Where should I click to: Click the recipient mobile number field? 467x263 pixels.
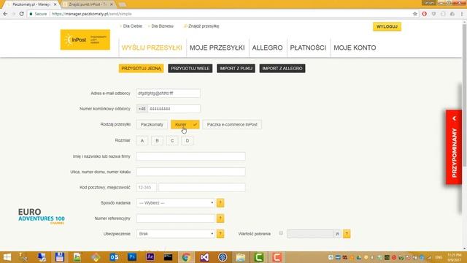point(174,109)
